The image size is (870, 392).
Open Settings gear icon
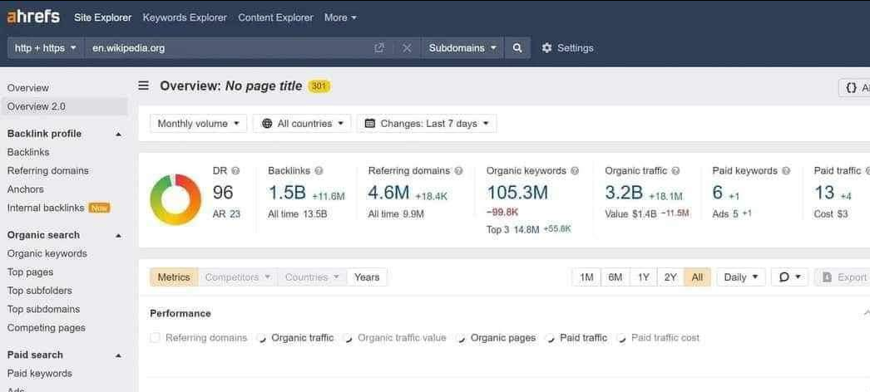point(546,48)
